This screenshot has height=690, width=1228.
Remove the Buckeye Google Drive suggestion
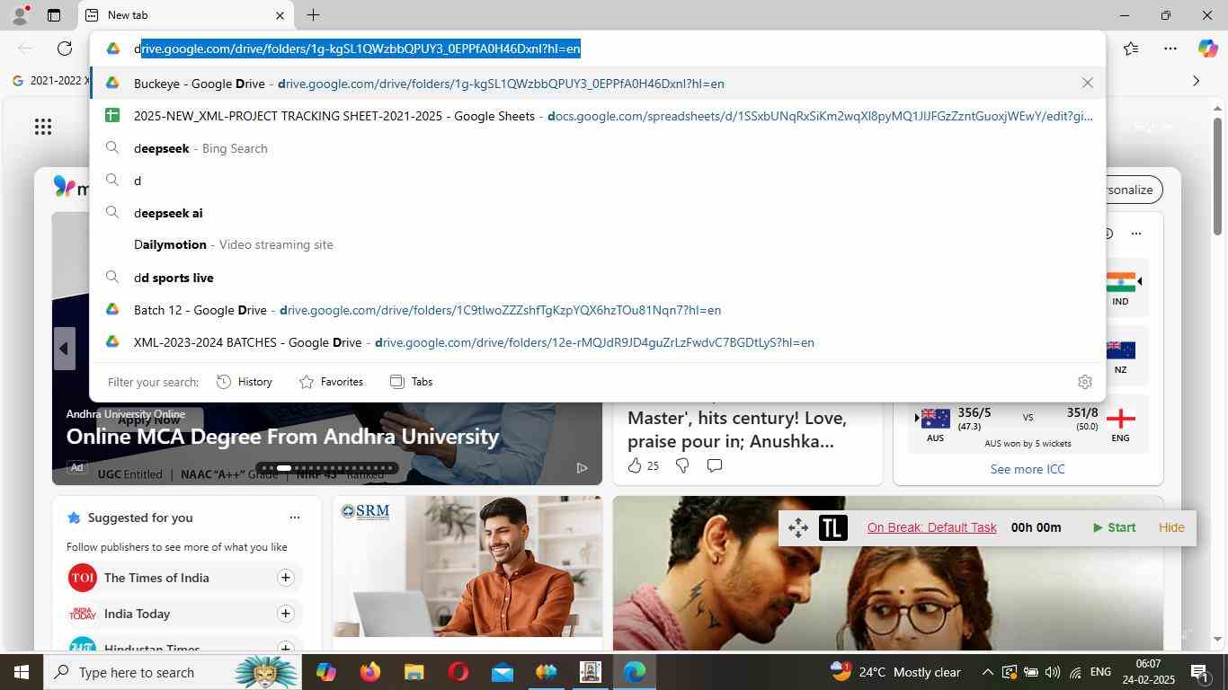[1087, 83]
